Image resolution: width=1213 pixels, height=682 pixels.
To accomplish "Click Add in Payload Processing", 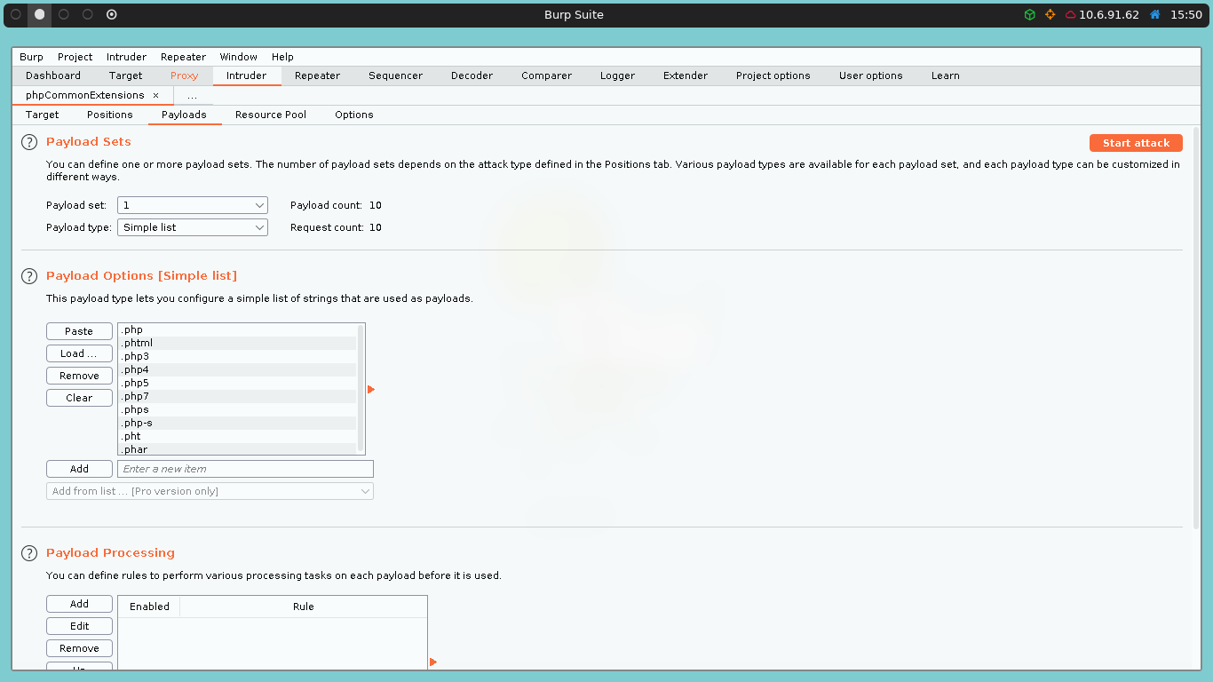I will pyautogui.click(x=79, y=604).
